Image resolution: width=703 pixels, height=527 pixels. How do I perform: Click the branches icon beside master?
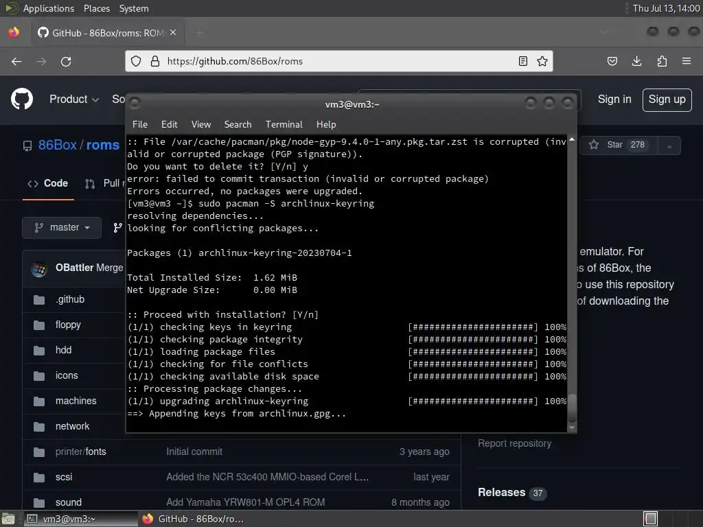[x=117, y=228]
